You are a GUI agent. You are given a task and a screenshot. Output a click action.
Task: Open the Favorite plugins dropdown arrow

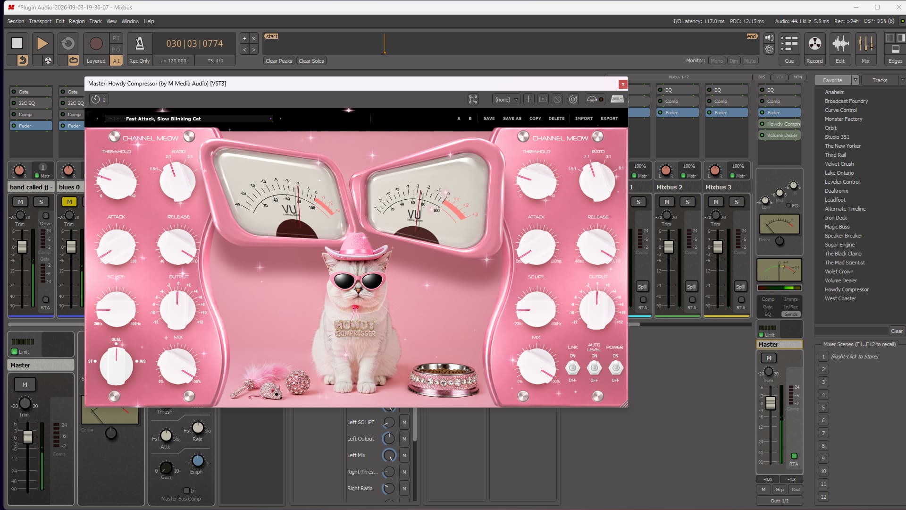(855, 80)
